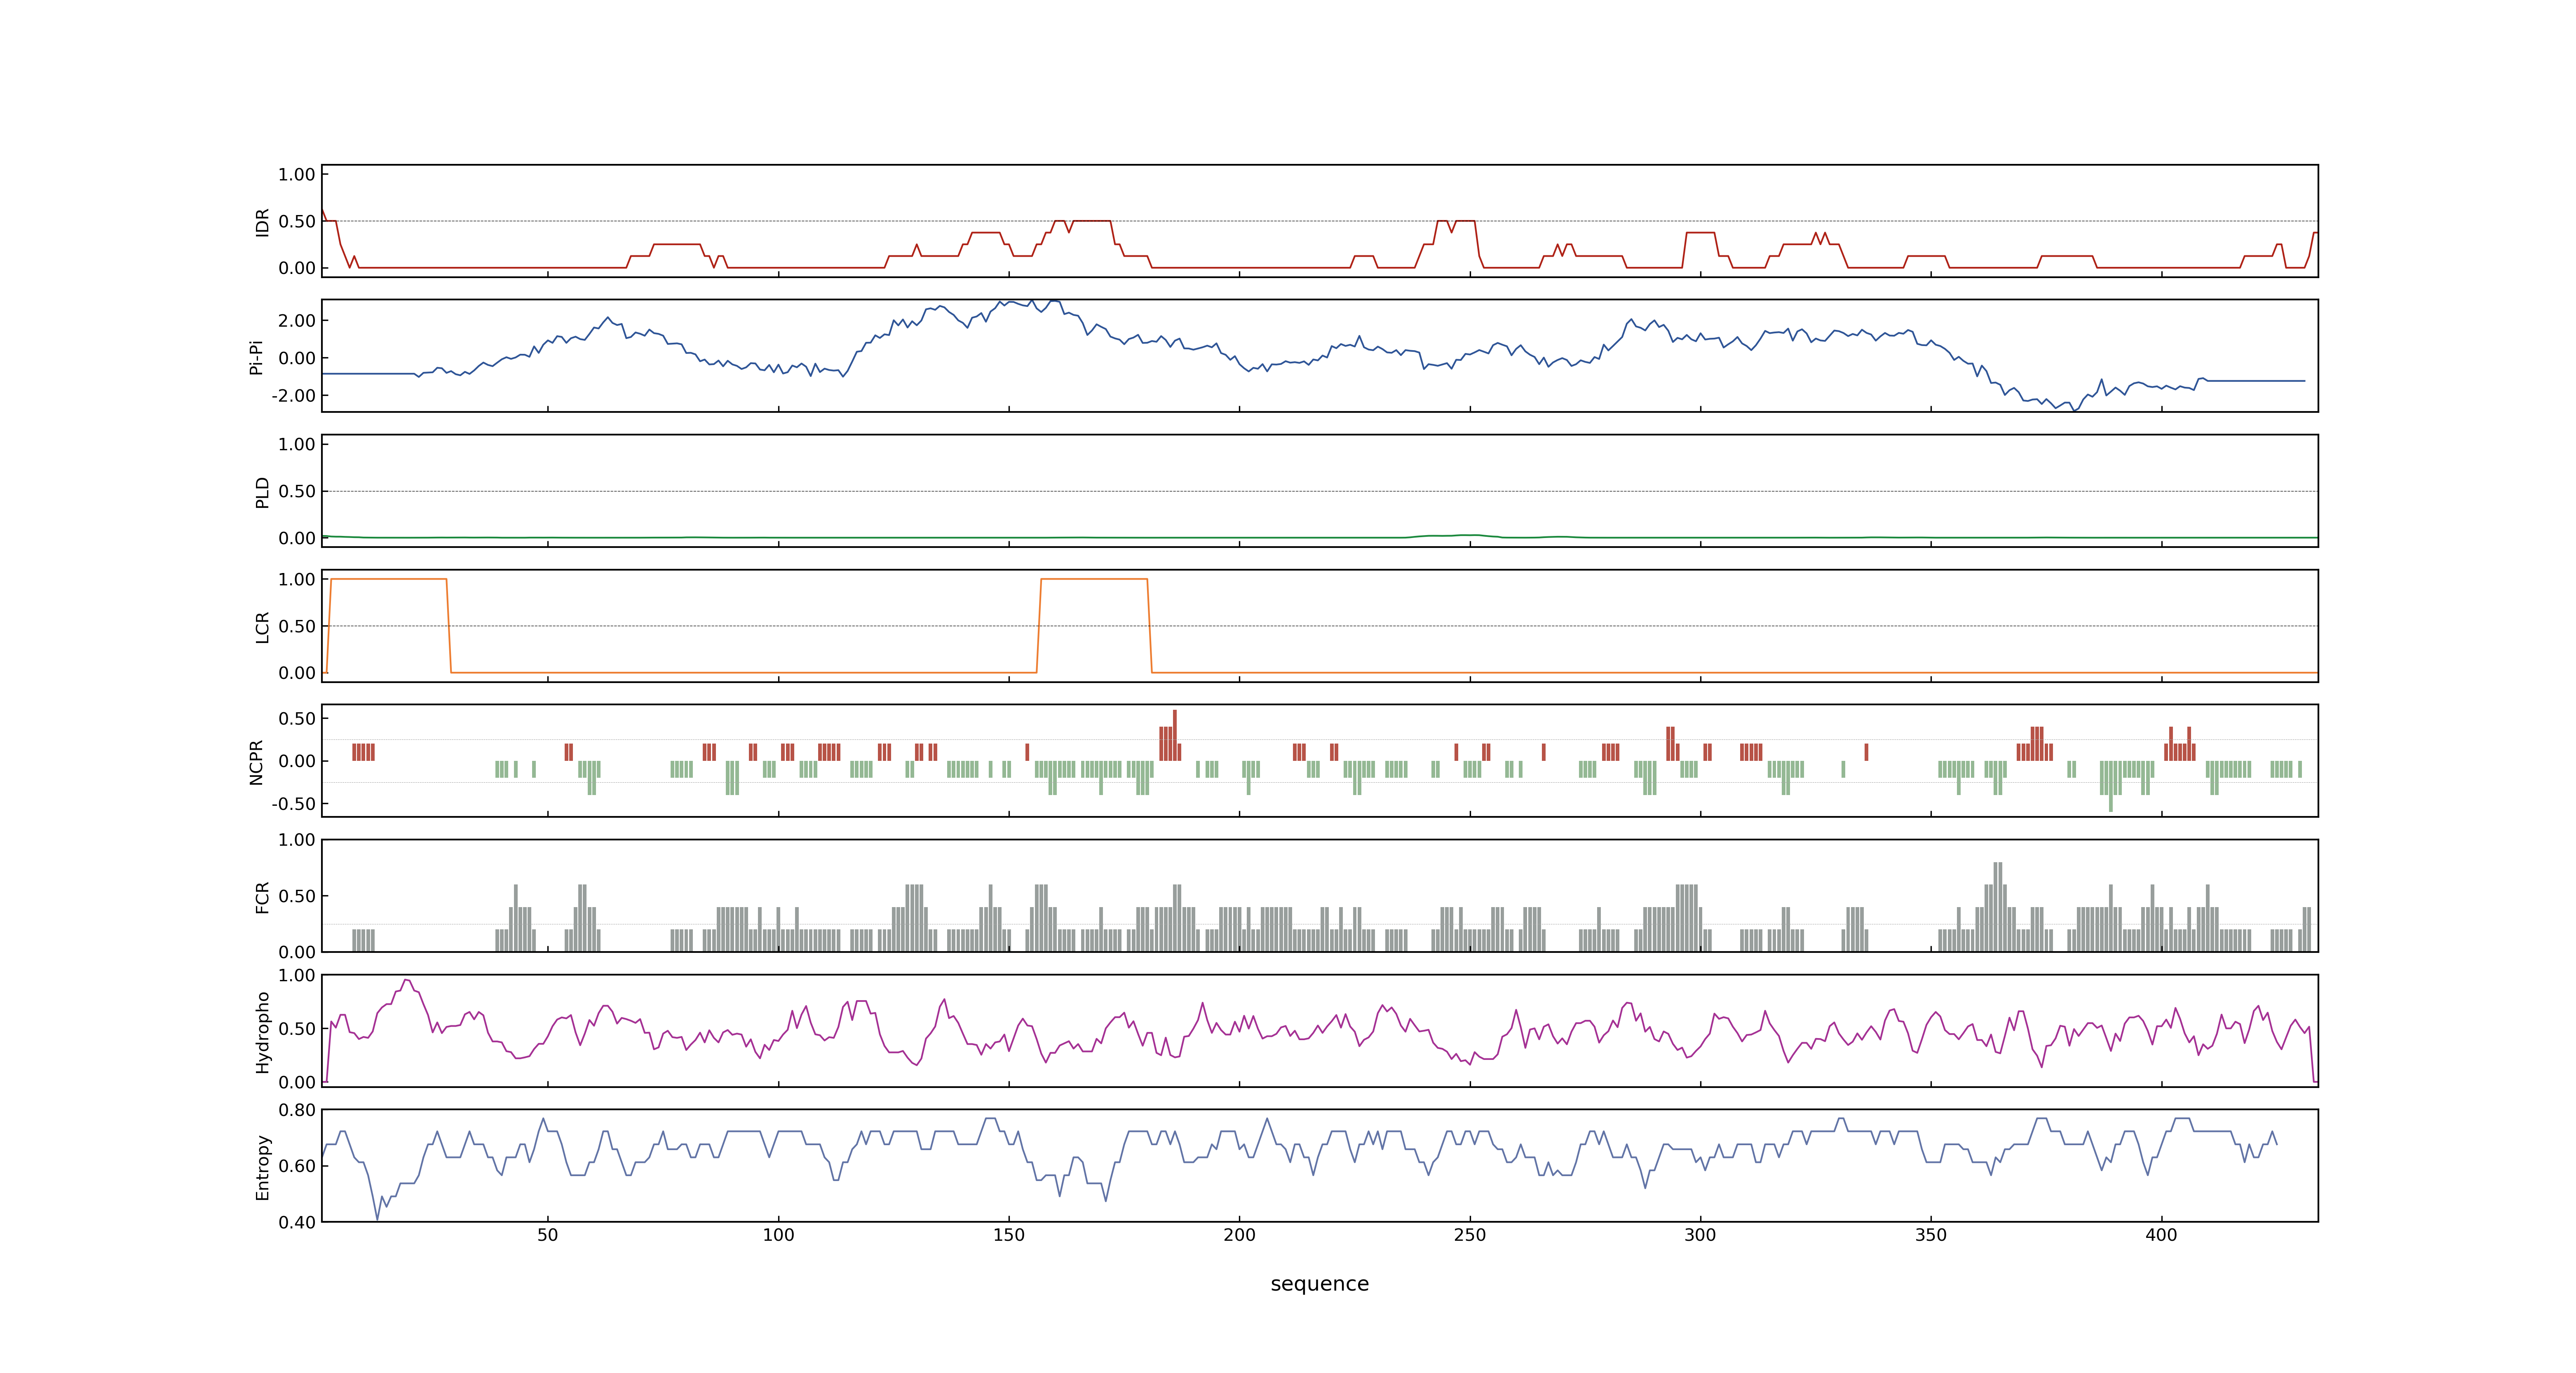Viewport: 2576px width, 1373px height.
Task: Select the x-axis tick label 300
Action: [x=1700, y=1235]
